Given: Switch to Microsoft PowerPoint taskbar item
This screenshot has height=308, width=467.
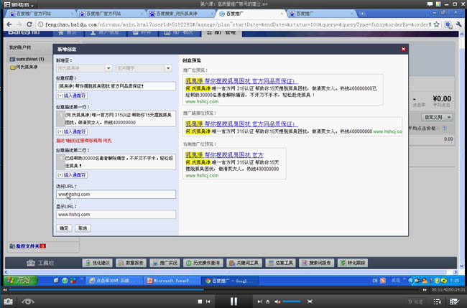Looking at the screenshot, I should tap(172, 281).
